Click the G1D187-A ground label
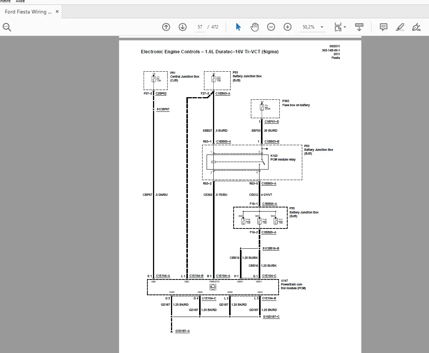This screenshot has height=353, width=429. coord(183,331)
